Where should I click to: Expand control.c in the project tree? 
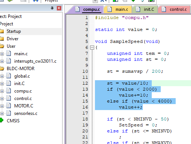2,98
